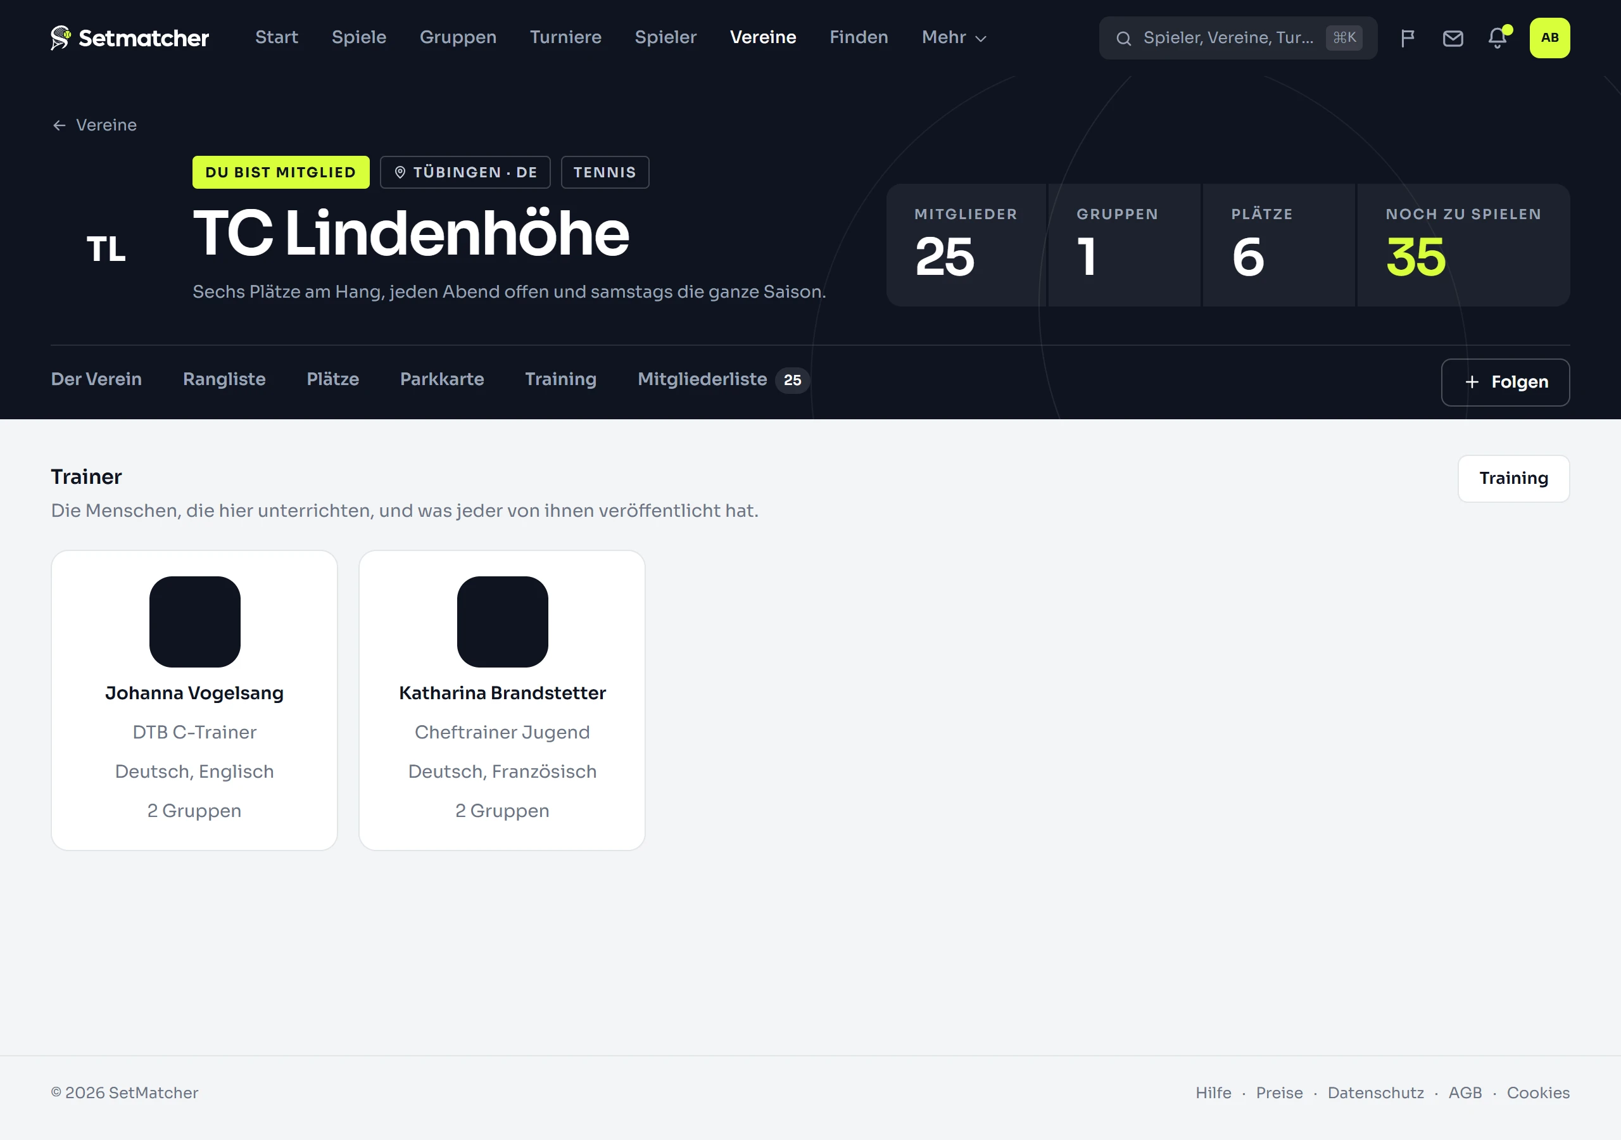The width and height of the screenshot is (1621, 1140).
Task: Open Vereine in top navigation
Action: tap(762, 37)
